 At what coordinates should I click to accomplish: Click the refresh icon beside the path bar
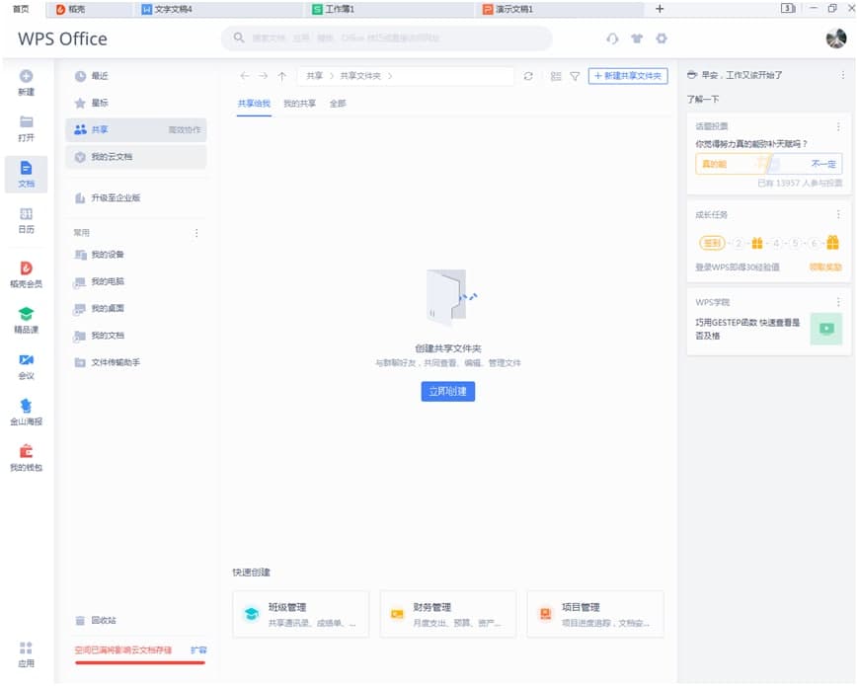click(528, 76)
